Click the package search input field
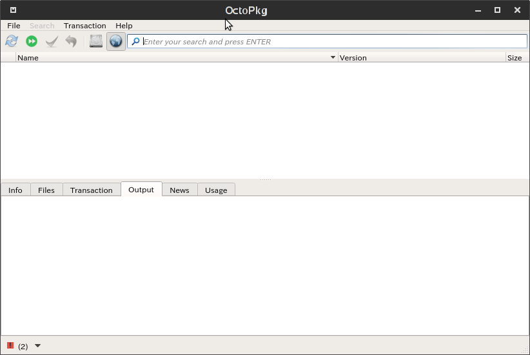The width and height of the screenshot is (530, 355). (327, 41)
